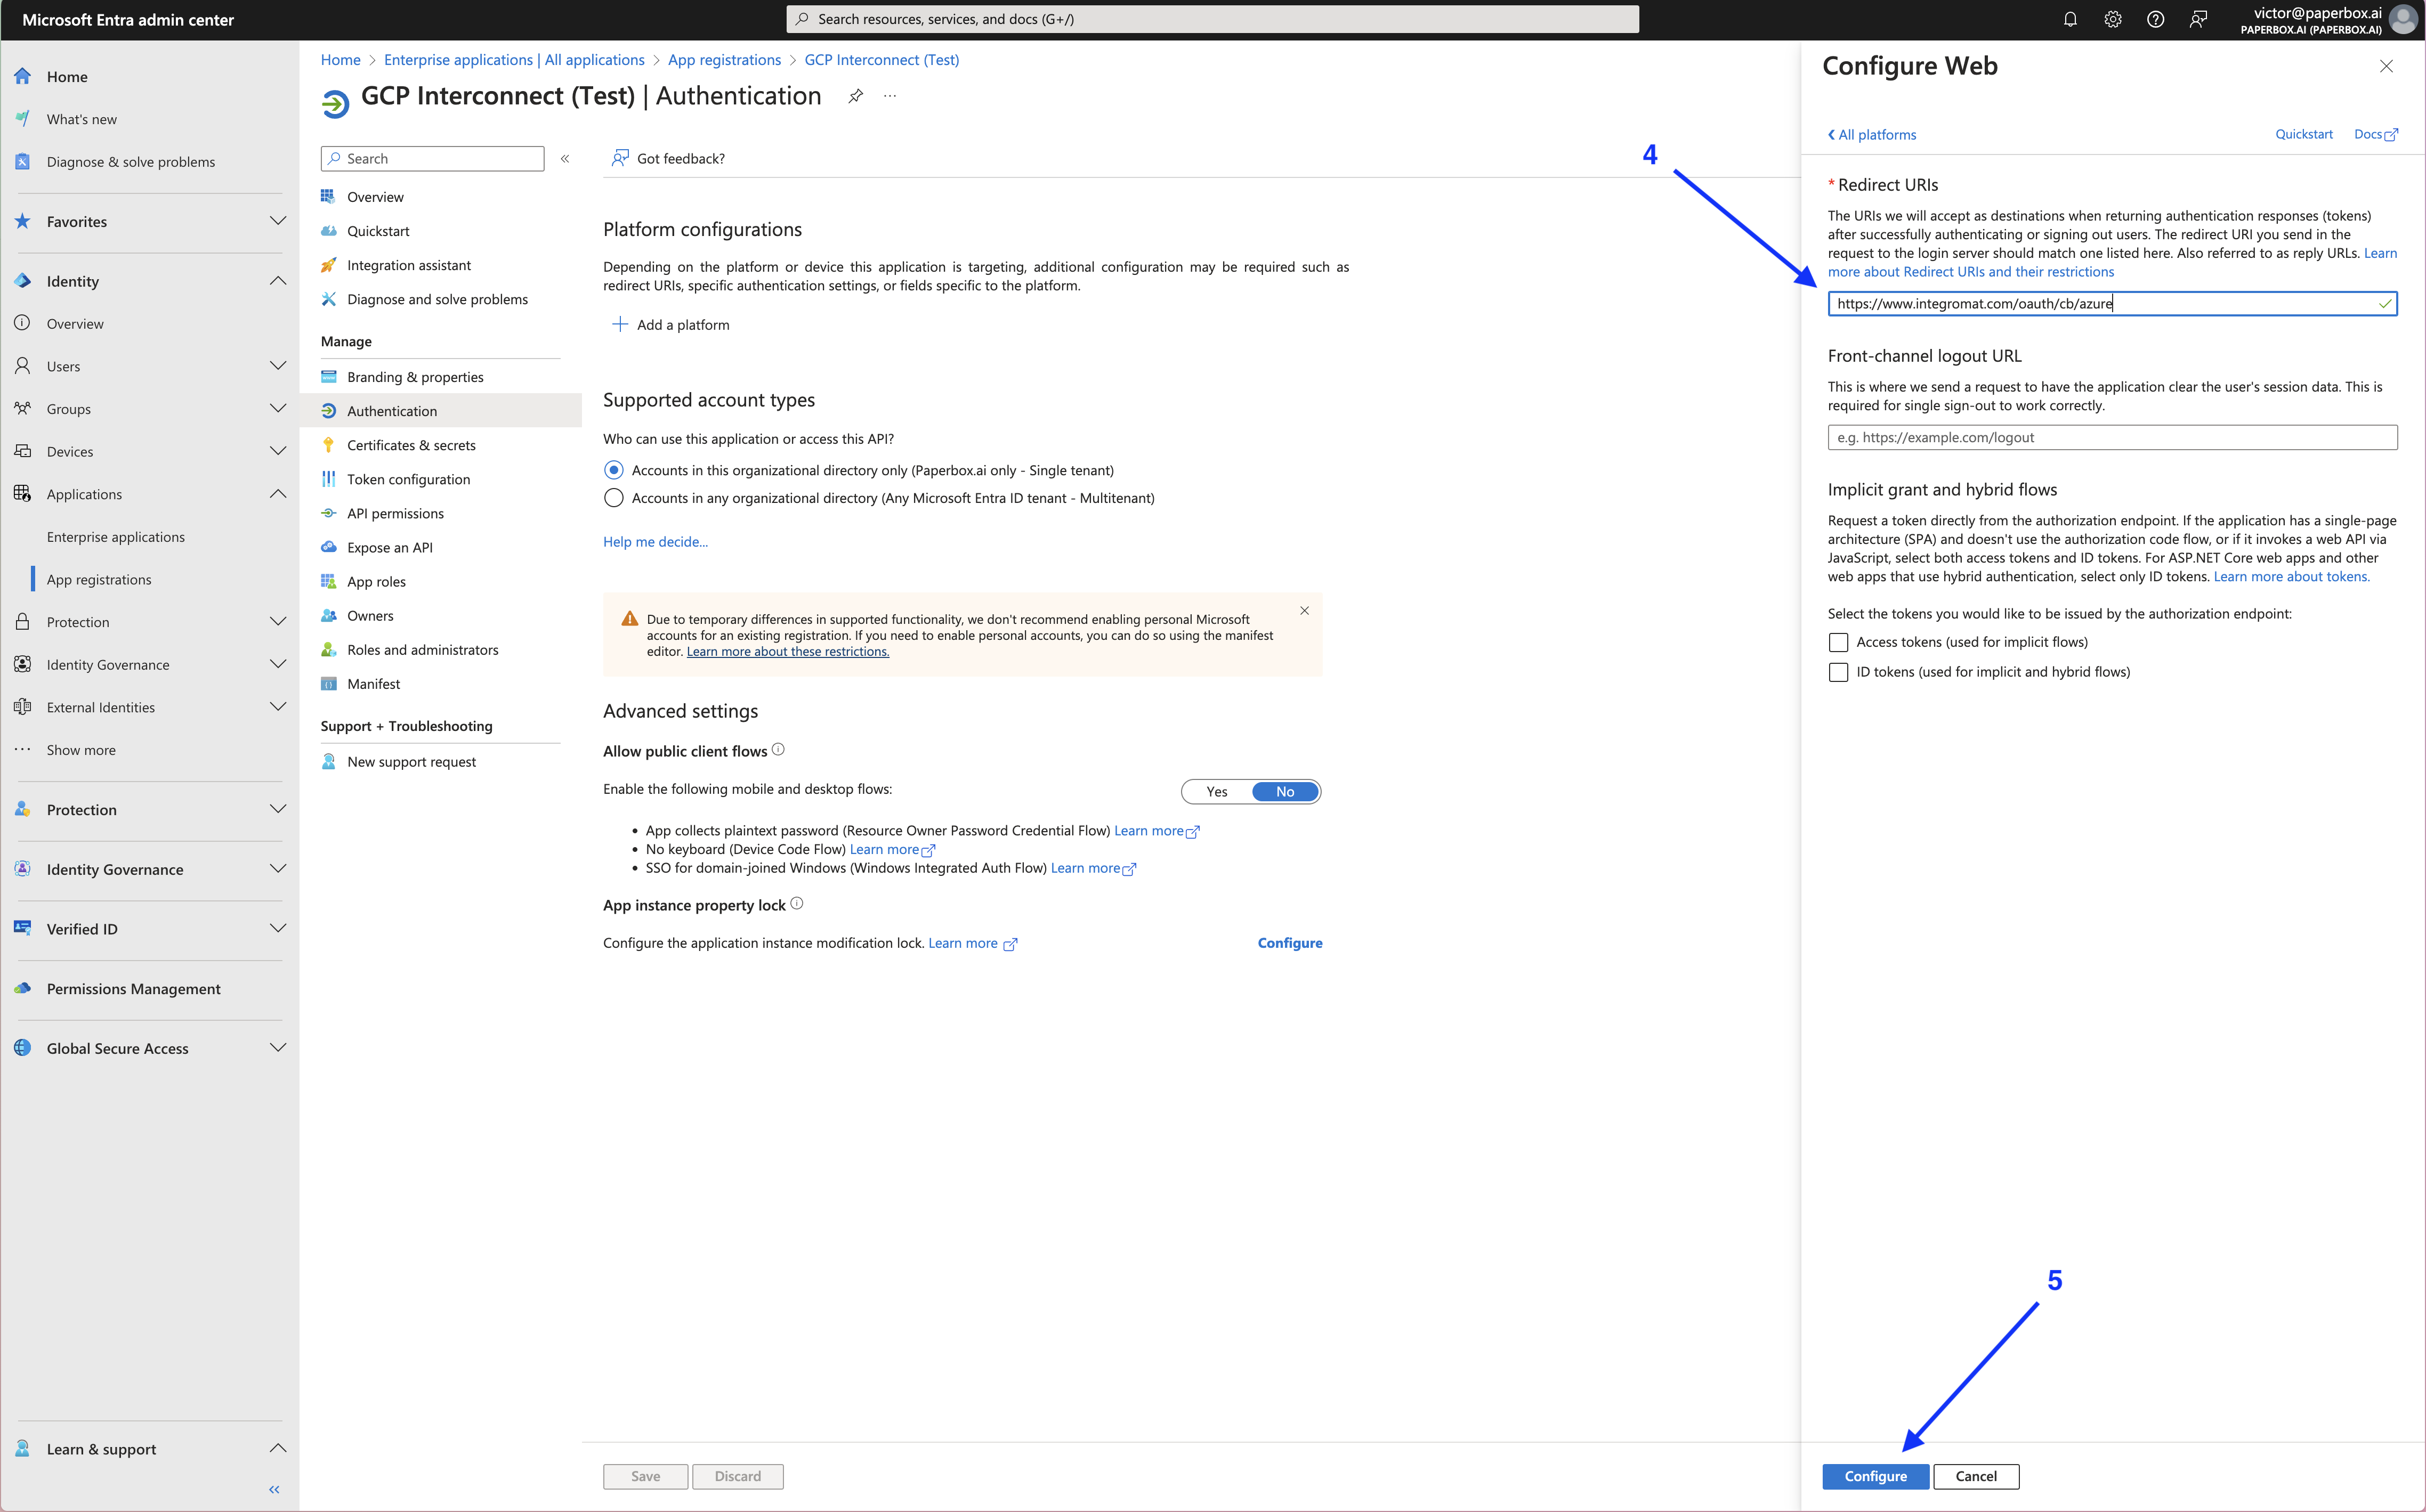Expand the Users submenu
Image resolution: width=2426 pixels, height=1512 pixels.
click(x=277, y=366)
